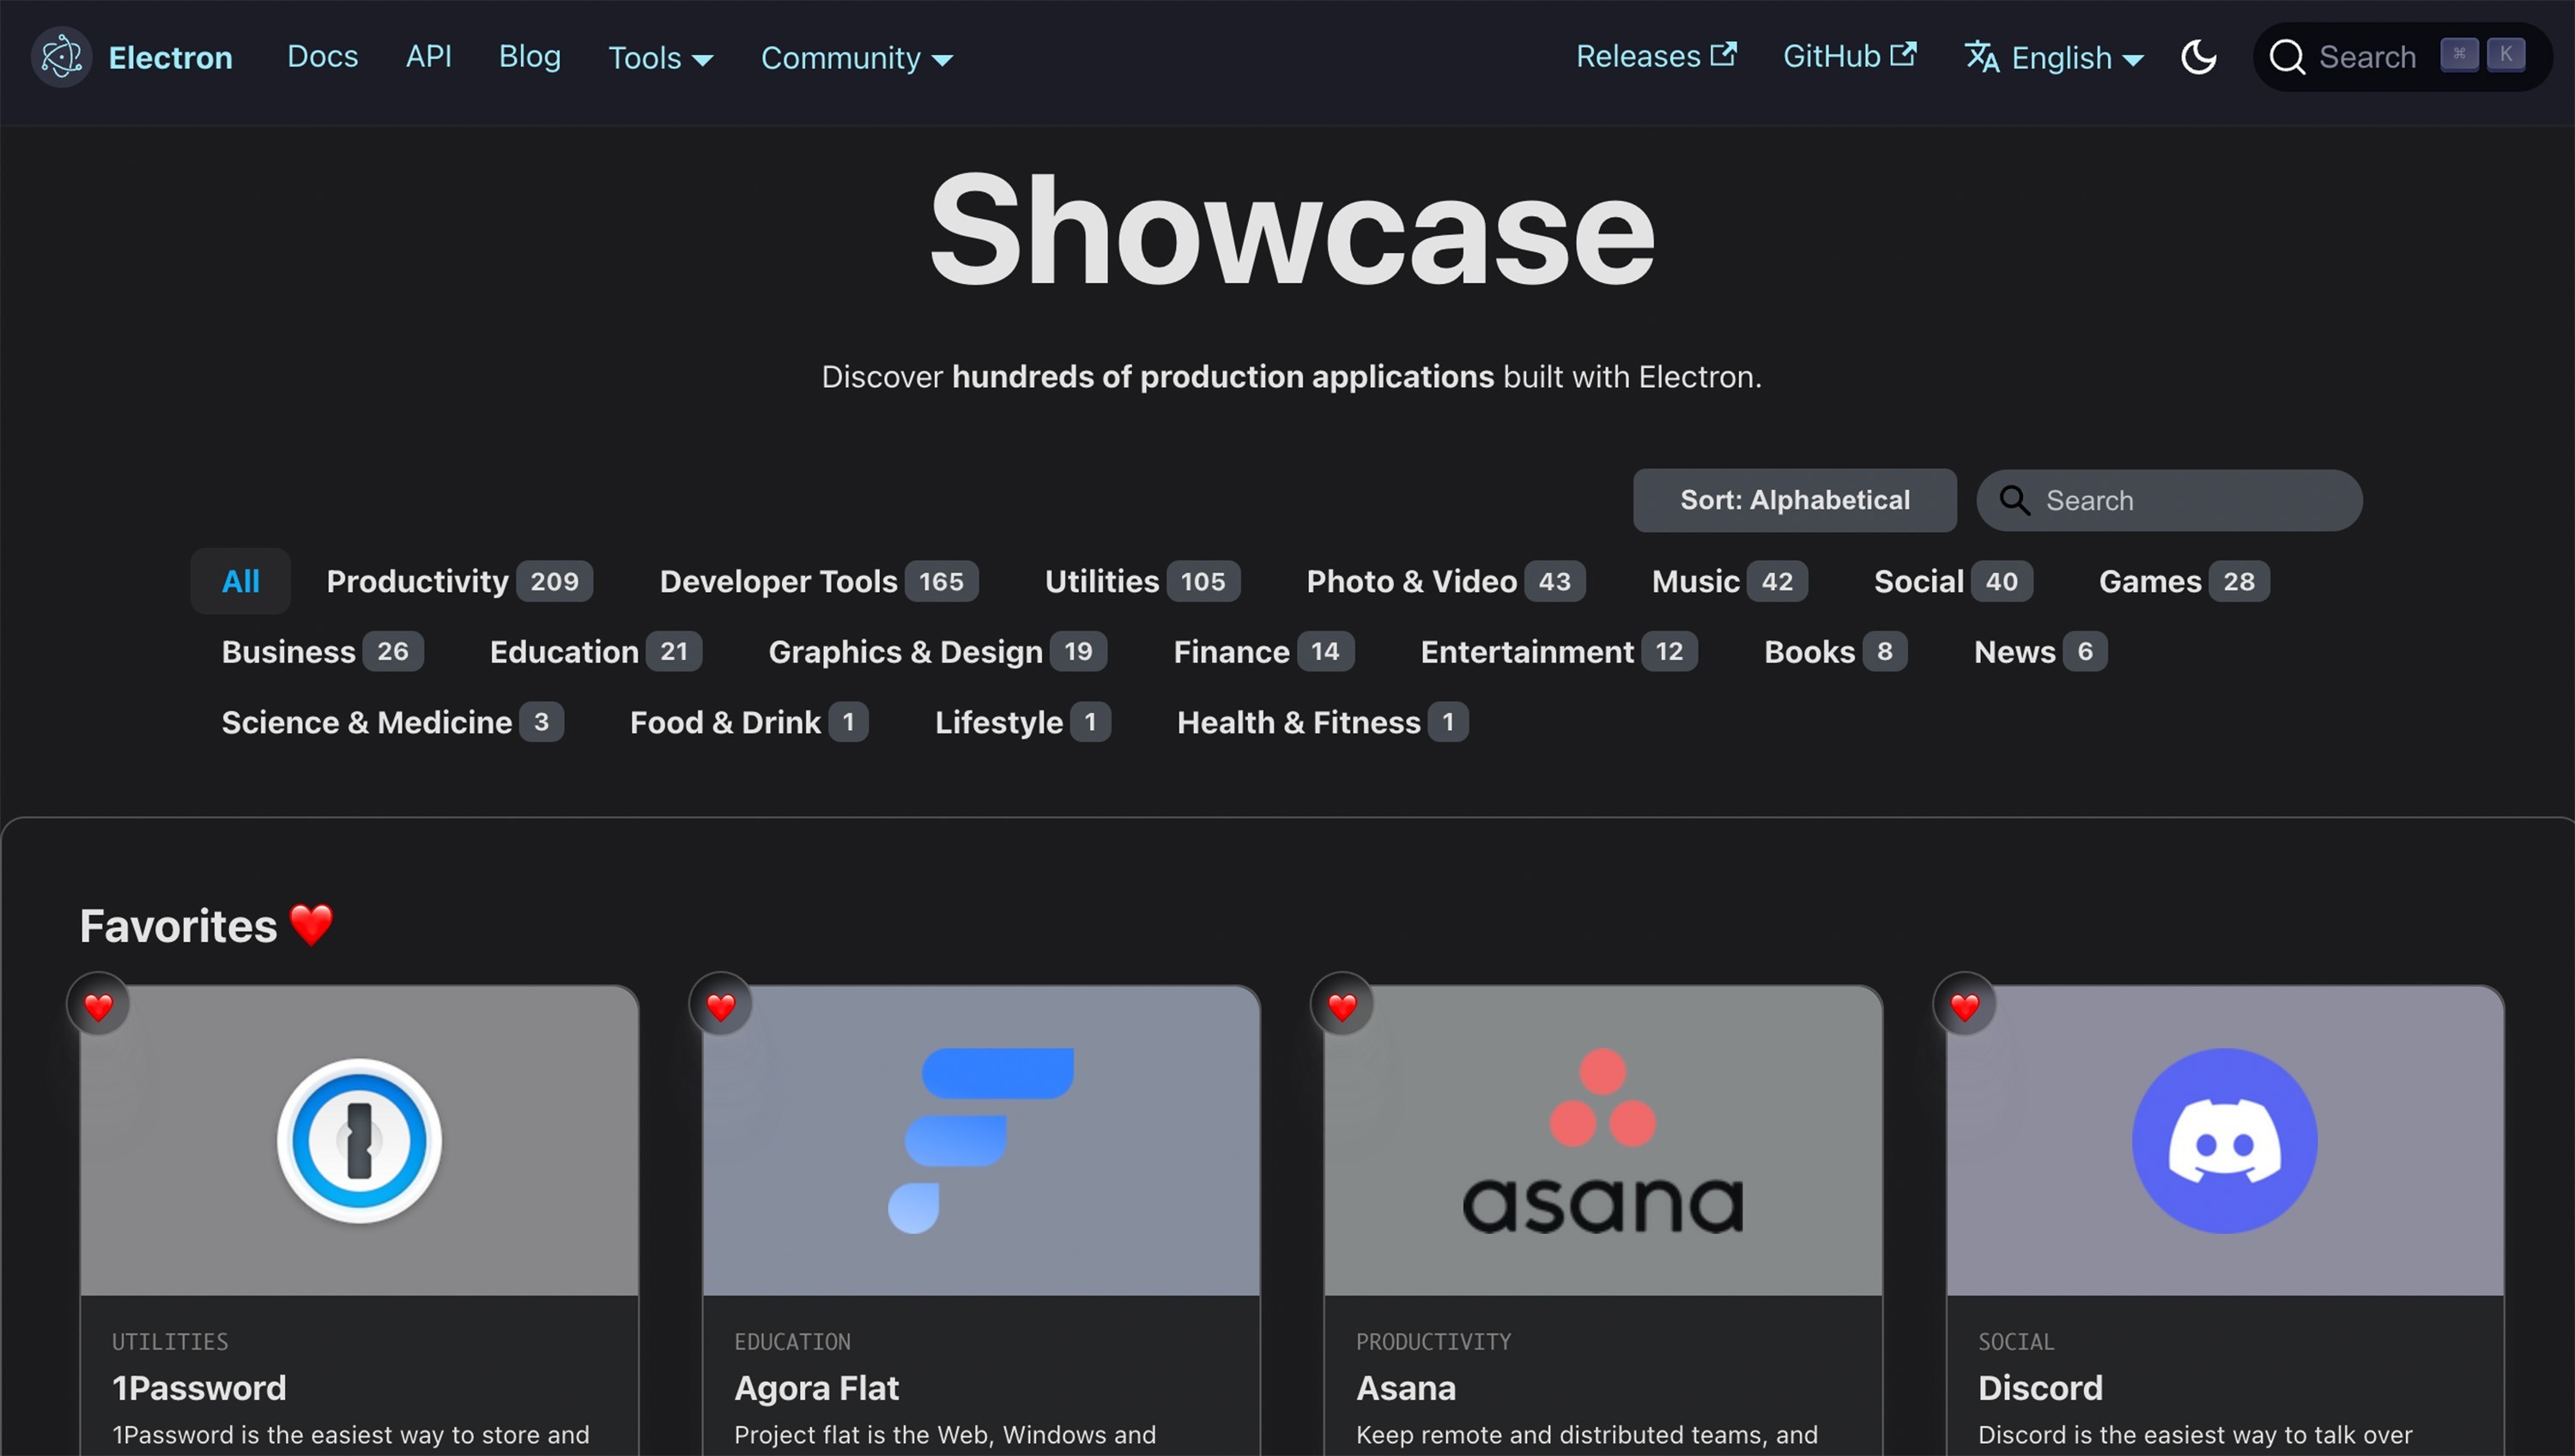Click the SOCIAL label on Discord card
Image resolution: width=2575 pixels, height=1456 pixels.
pyautogui.click(x=2015, y=1341)
